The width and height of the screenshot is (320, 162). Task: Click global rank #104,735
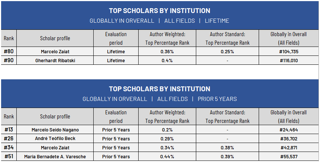click(289, 51)
